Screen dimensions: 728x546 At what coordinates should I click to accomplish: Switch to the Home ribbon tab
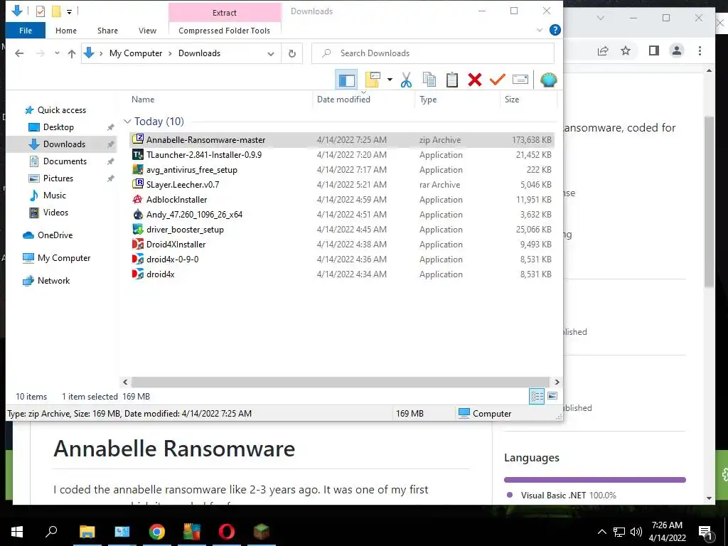click(66, 31)
